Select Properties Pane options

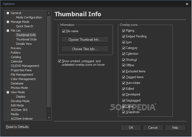click(x=21, y=70)
